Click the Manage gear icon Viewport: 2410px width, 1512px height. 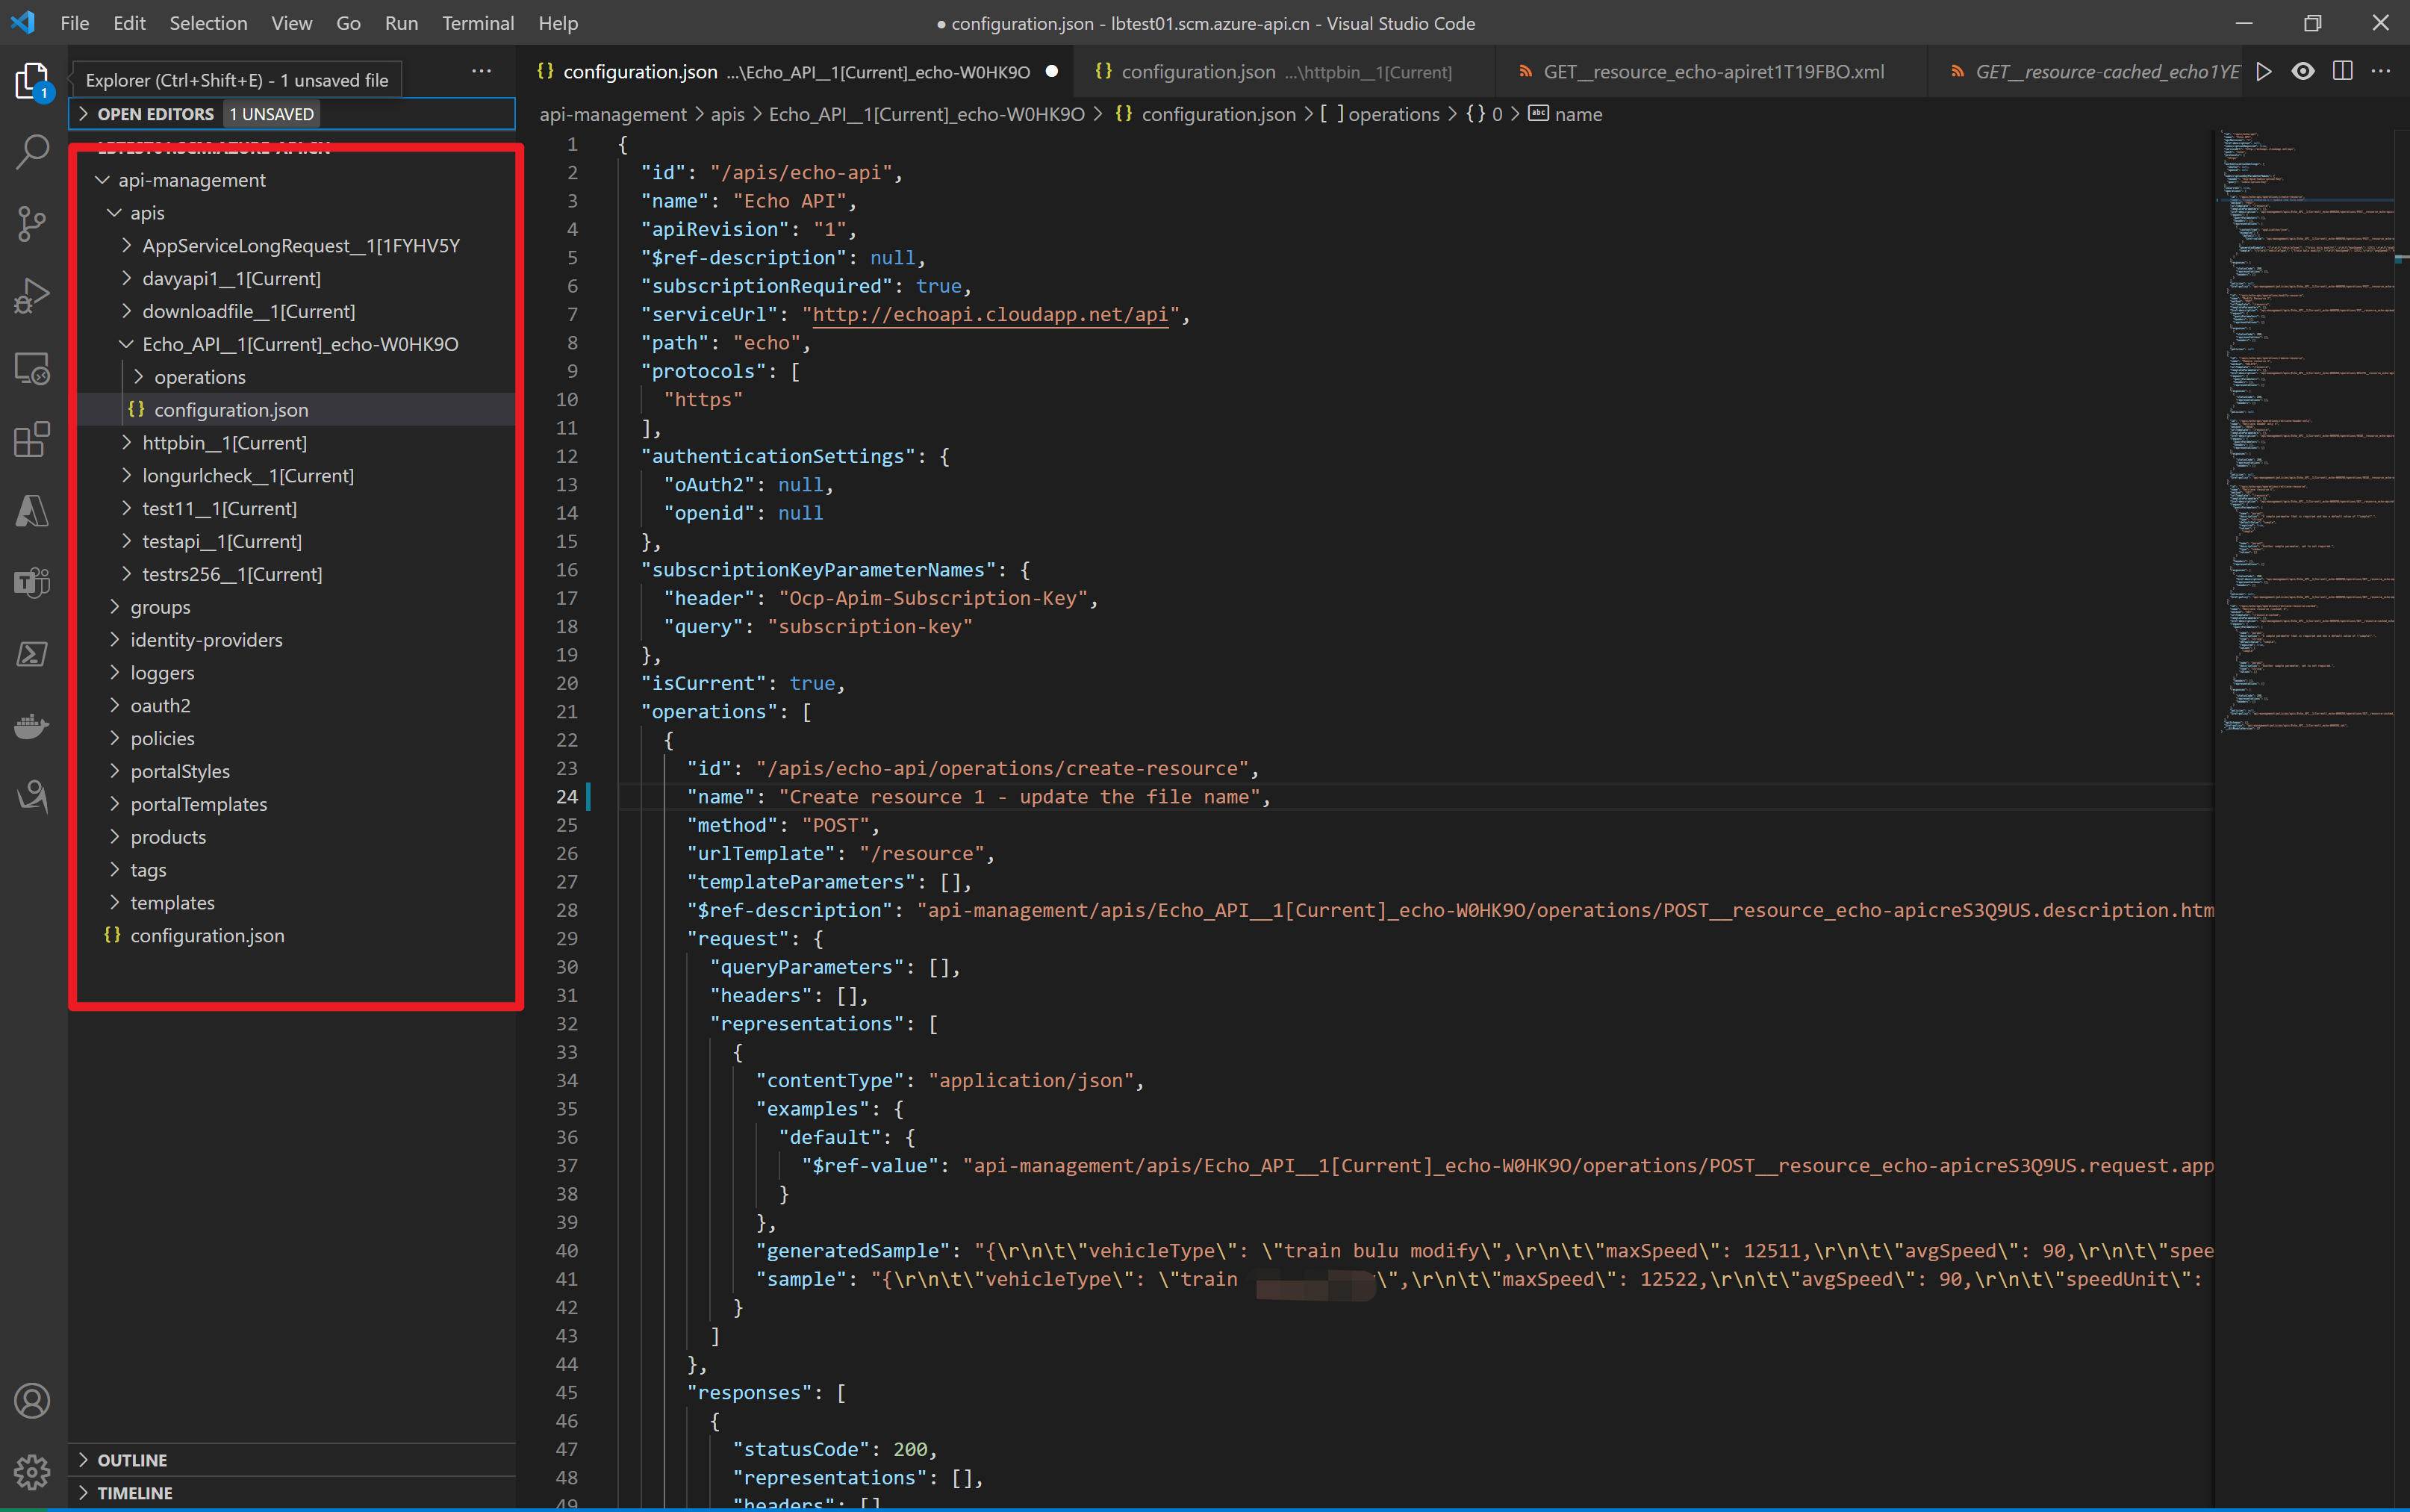[32, 1471]
